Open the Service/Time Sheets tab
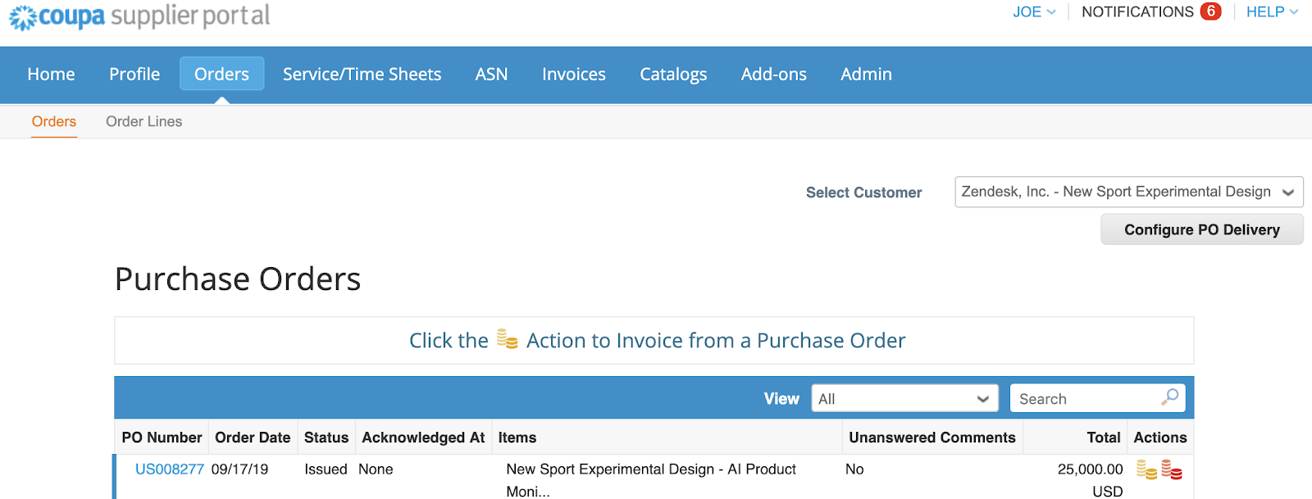 (362, 75)
